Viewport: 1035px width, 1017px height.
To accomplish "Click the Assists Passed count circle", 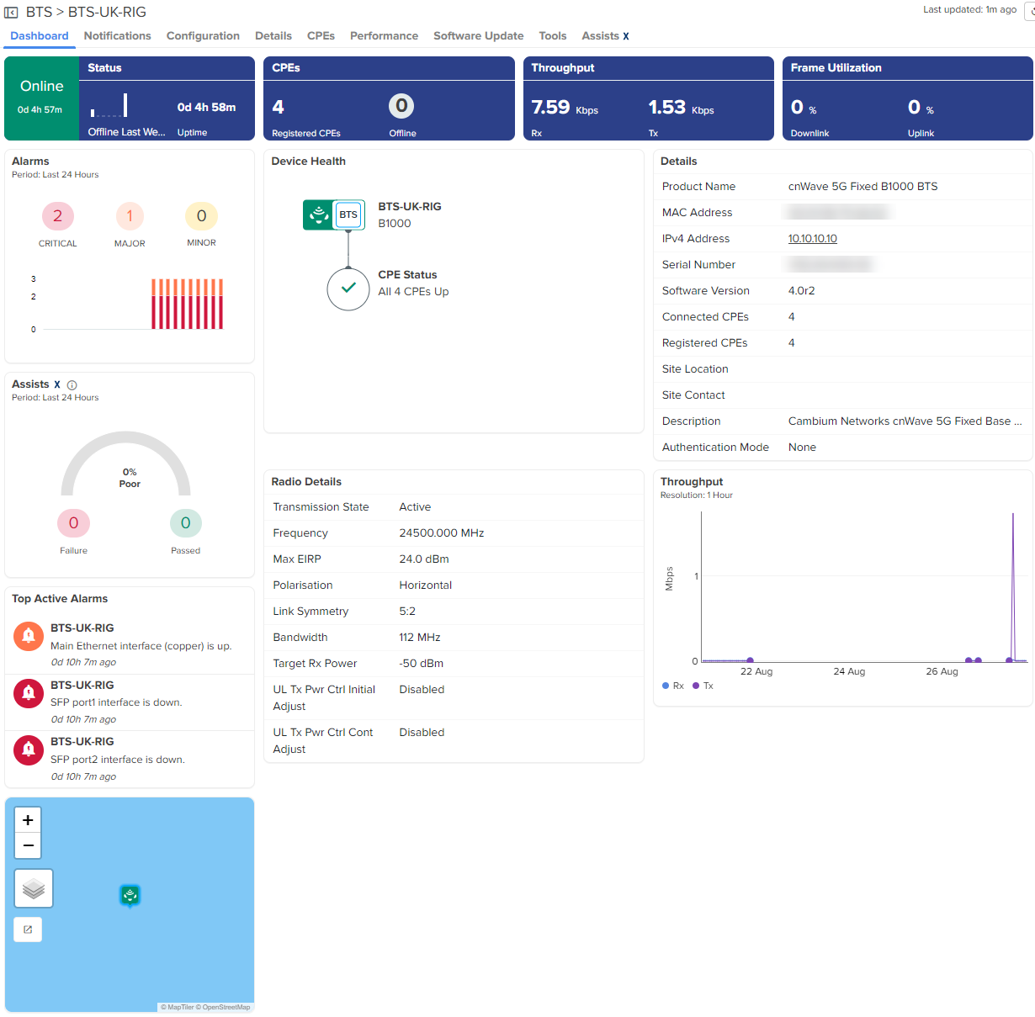I will tap(186, 523).
